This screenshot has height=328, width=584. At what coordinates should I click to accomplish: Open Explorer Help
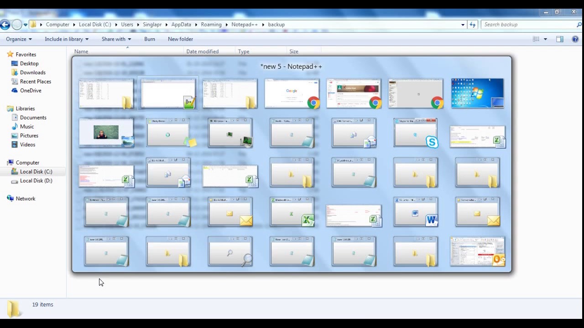pyautogui.click(x=575, y=39)
